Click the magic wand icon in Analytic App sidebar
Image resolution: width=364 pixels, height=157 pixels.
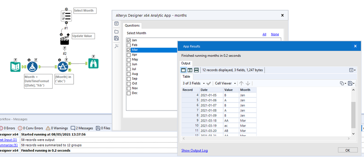116,46
